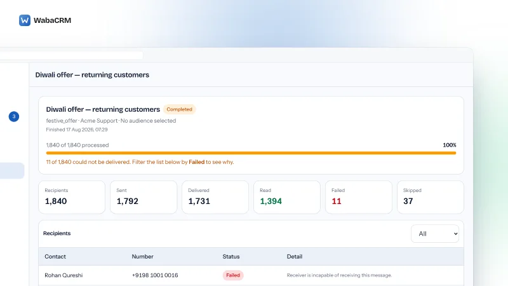Viewport: 508px width, 286px height.
Task: Click the WabaCRM brand name
Action: click(x=52, y=20)
